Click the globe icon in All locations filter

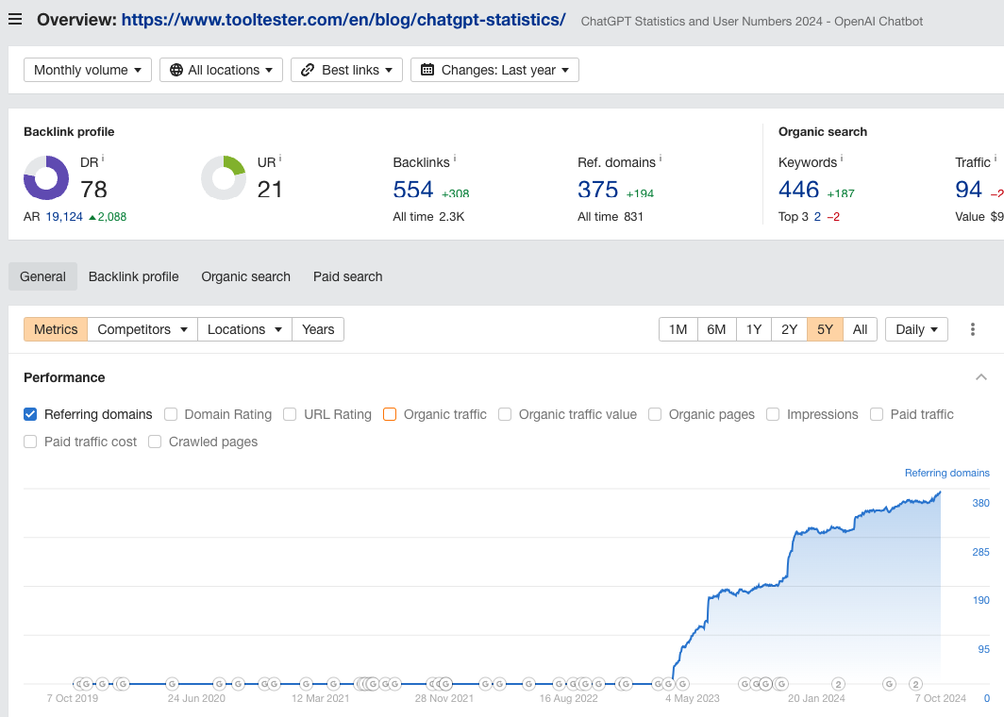[x=178, y=69]
